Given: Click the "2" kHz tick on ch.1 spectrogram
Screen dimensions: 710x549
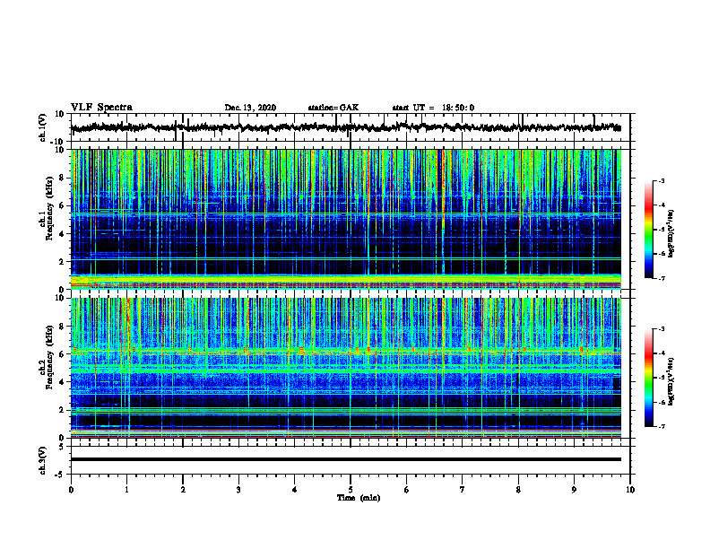Looking at the screenshot, I should click(x=63, y=262).
